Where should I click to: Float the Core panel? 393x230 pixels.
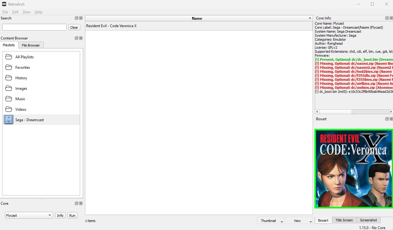coord(77,203)
